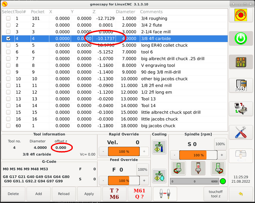Click the T? M6 tool change button

point(114,194)
